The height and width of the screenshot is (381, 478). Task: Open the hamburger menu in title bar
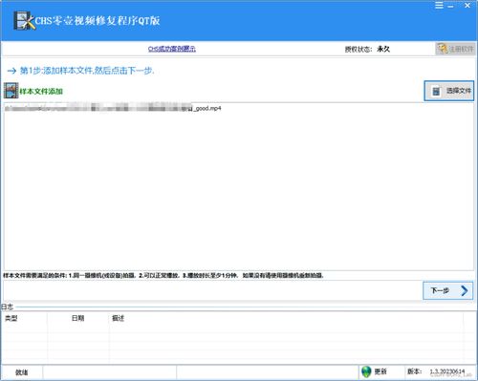(x=439, y=5)
